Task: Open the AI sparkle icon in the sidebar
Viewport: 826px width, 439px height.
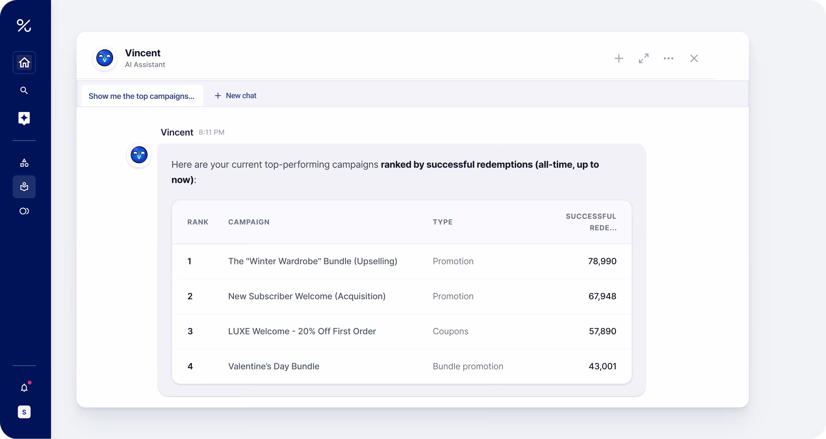Action: (24, 118)
